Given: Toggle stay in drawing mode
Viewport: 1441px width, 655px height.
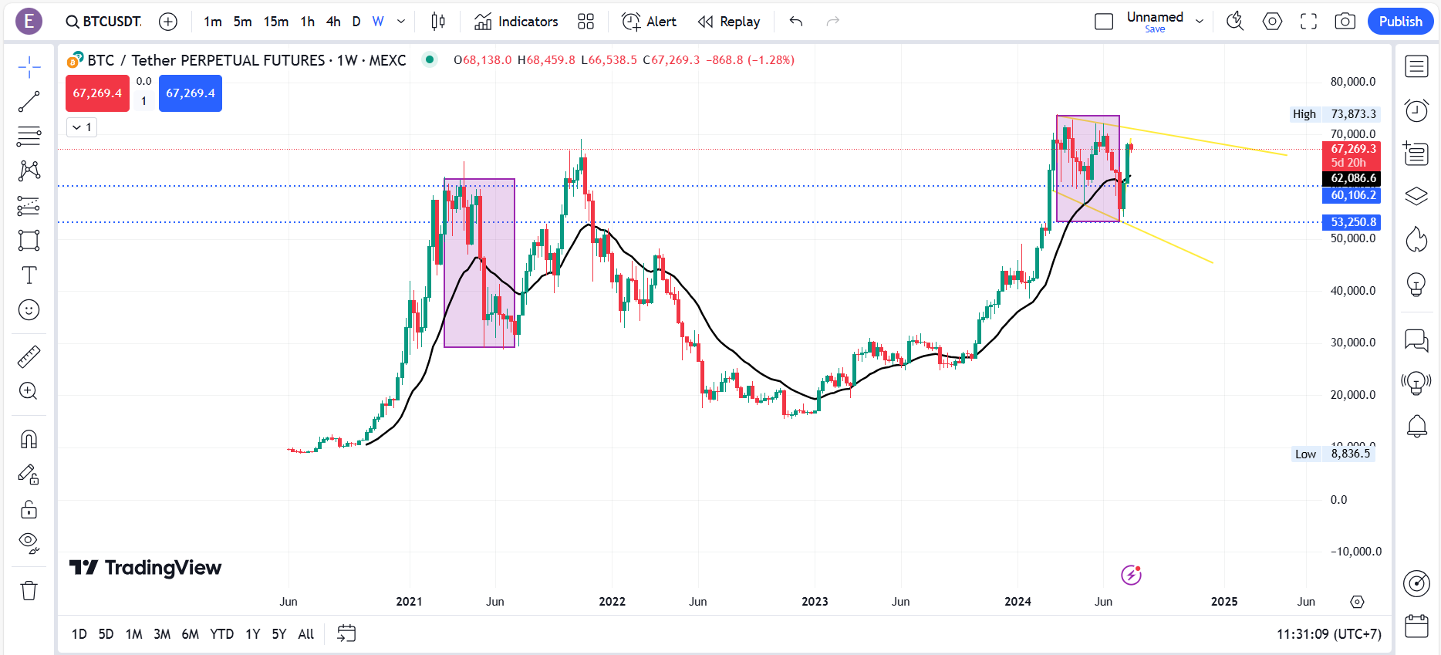Looking at the screenshot, I should coord(29,474).
